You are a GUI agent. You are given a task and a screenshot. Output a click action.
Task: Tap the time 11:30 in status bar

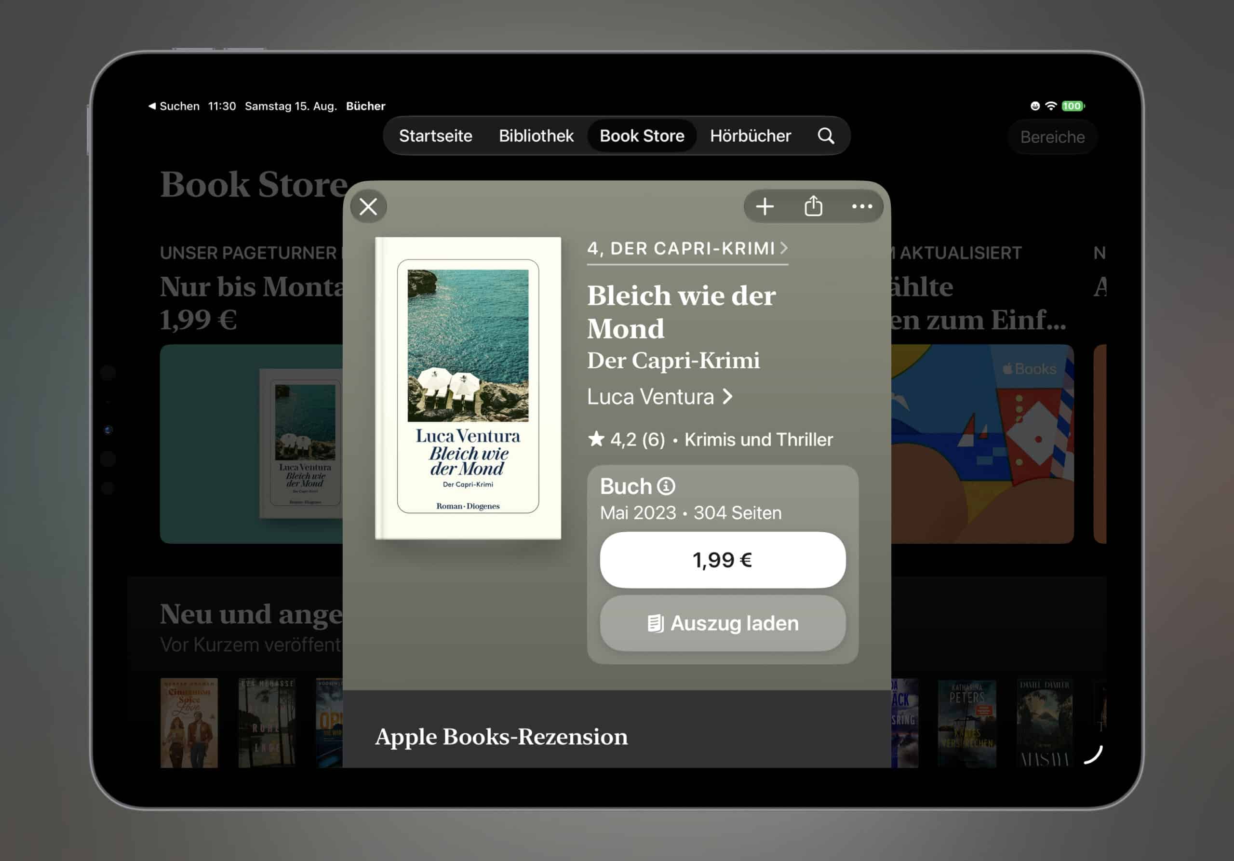point(222,106)
